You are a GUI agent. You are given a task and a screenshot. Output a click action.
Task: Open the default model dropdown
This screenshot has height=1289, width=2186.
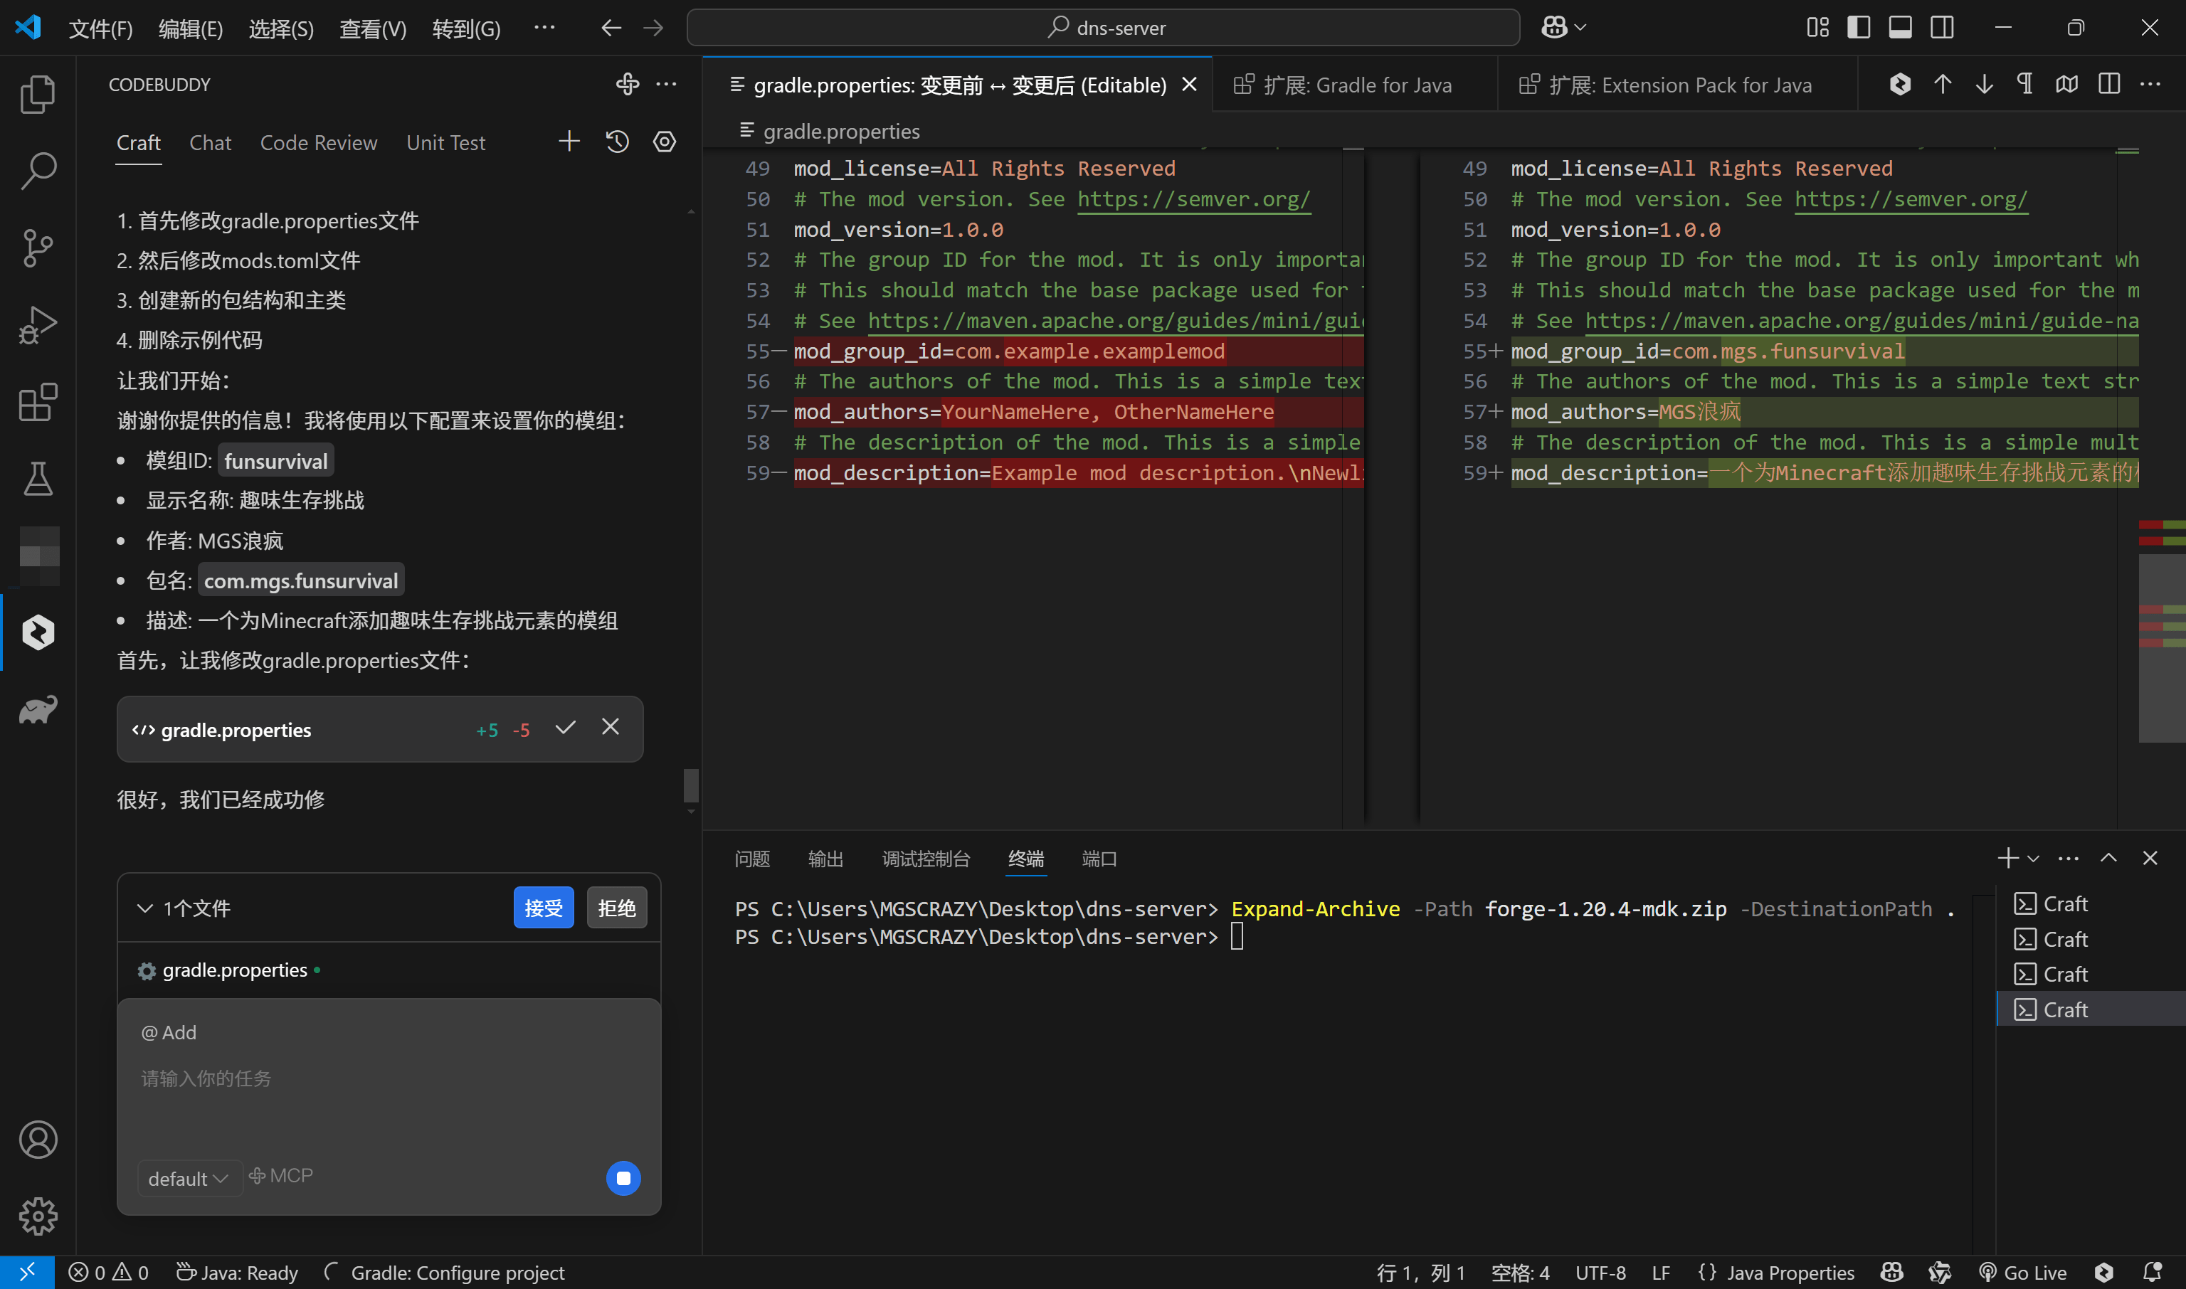point(188,1179)
